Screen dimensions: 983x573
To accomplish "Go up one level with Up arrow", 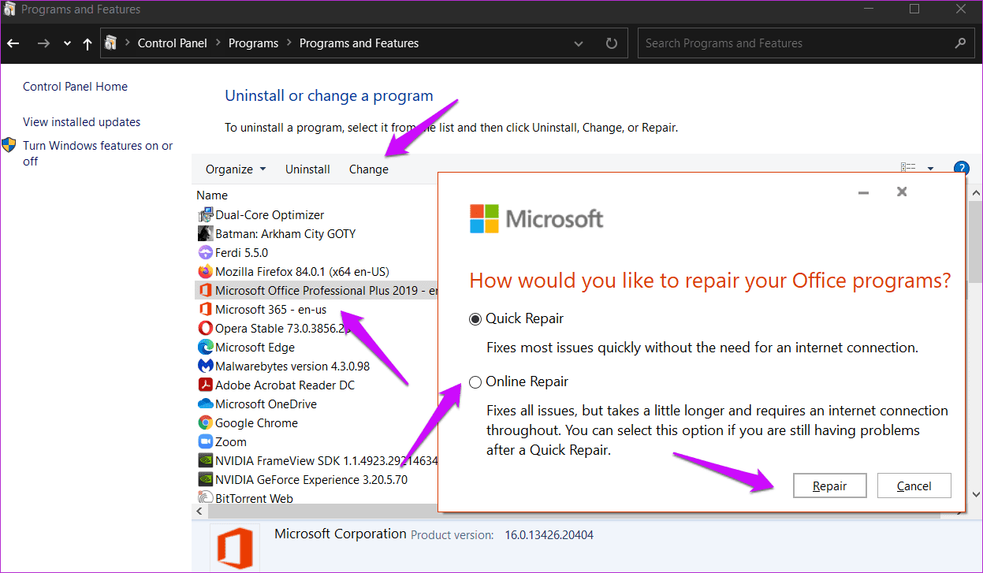I will coord(88,43).
